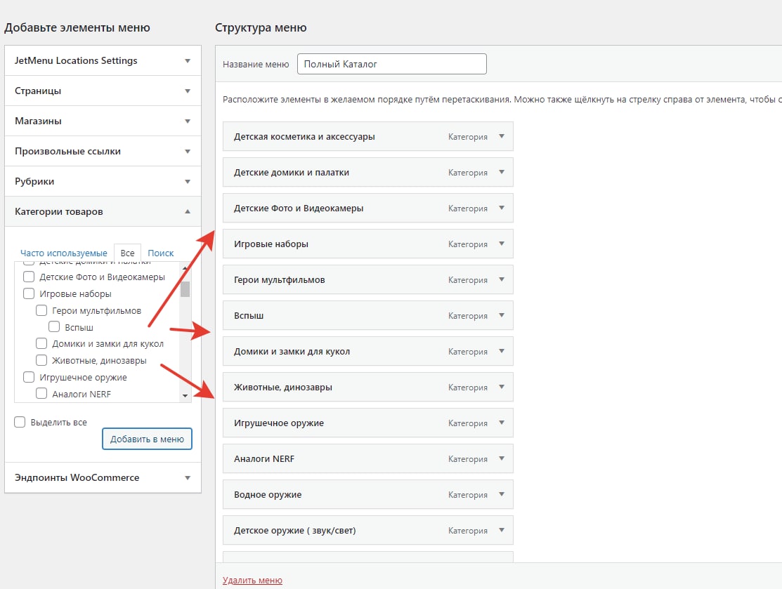Toggle the Выделить все checkbox

(20, 422)
